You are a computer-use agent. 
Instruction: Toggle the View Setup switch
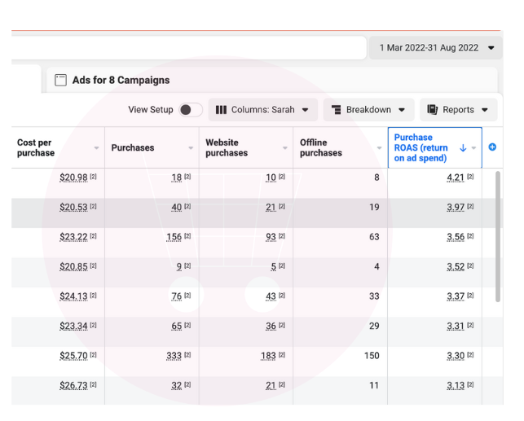tap(190, 110)
